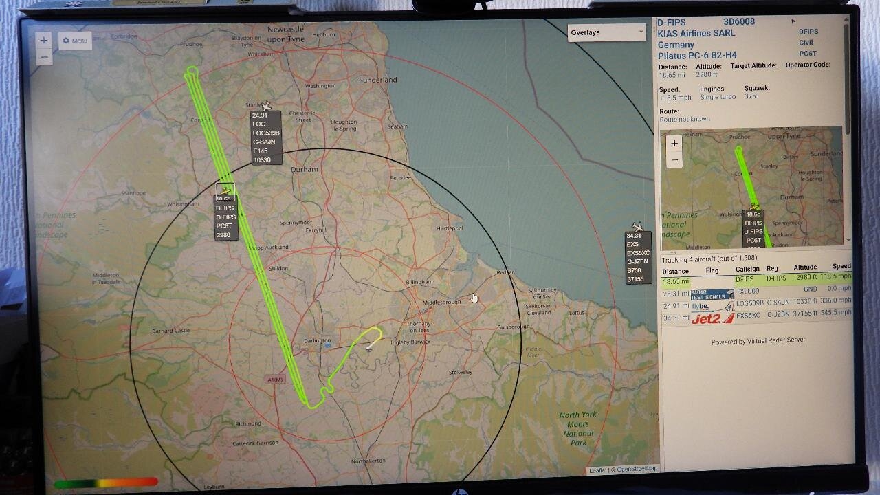Select the LOG539B aircraft icon near Stanley
This screenshot has height=495, width=880.
coord(266,105)
